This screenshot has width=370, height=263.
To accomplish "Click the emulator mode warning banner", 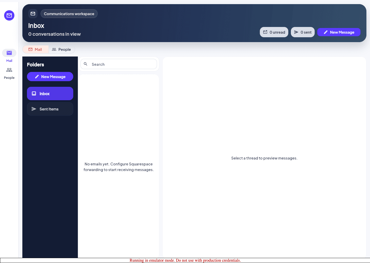I will tap(185, 260).
